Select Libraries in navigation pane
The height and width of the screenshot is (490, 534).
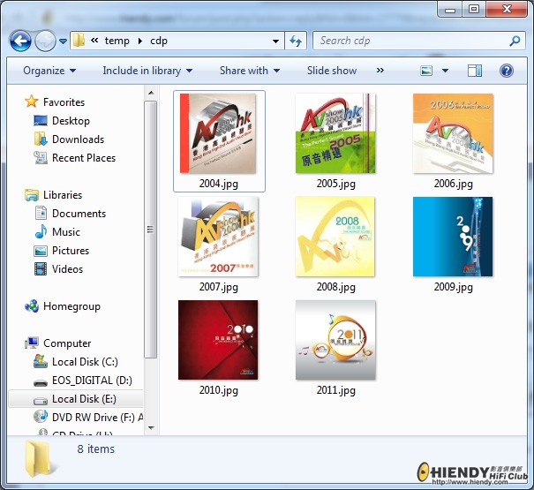pyautogui.click(x=63, y=195)
